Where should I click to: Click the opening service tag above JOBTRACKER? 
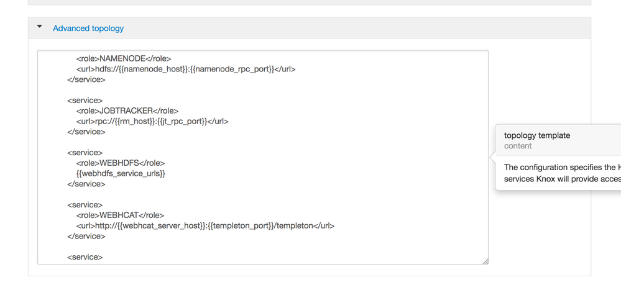(x=85, y=101)
